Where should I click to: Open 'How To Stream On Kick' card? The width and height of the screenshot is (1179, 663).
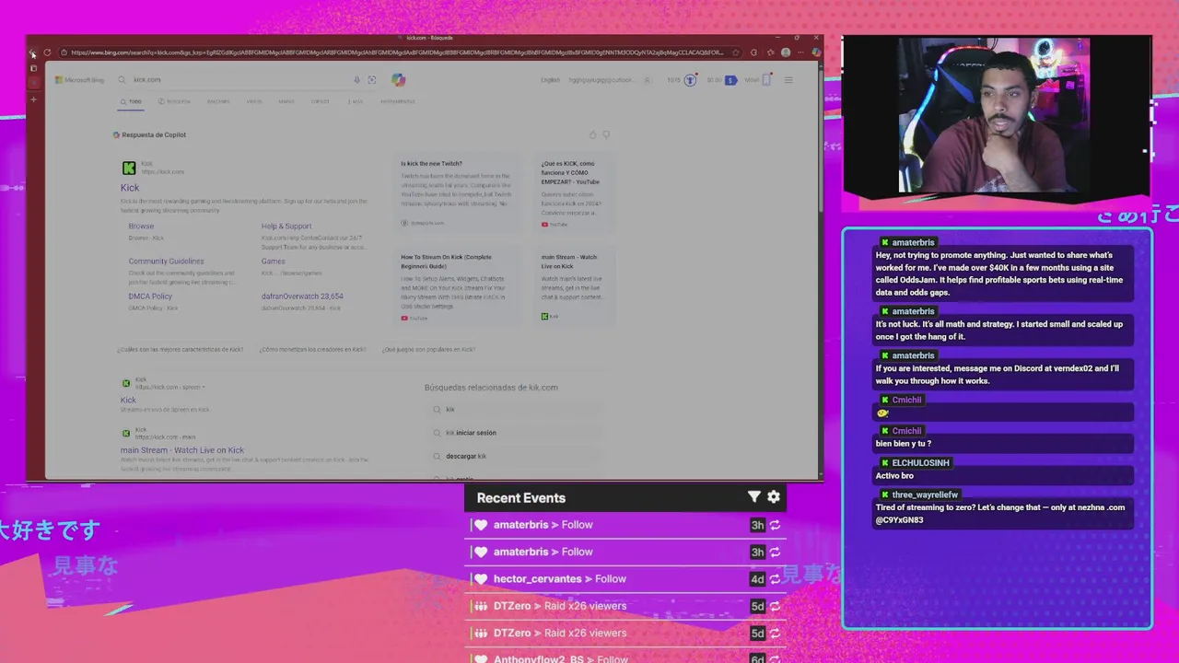(458, 288)
